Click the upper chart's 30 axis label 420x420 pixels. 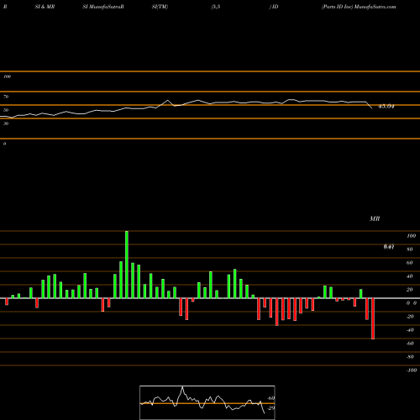(6, 123)
